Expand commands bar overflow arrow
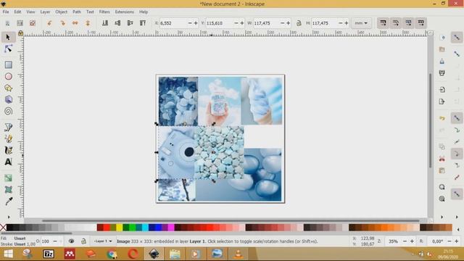Viewport: 464px width, 261px height. (x=442, y=217)
